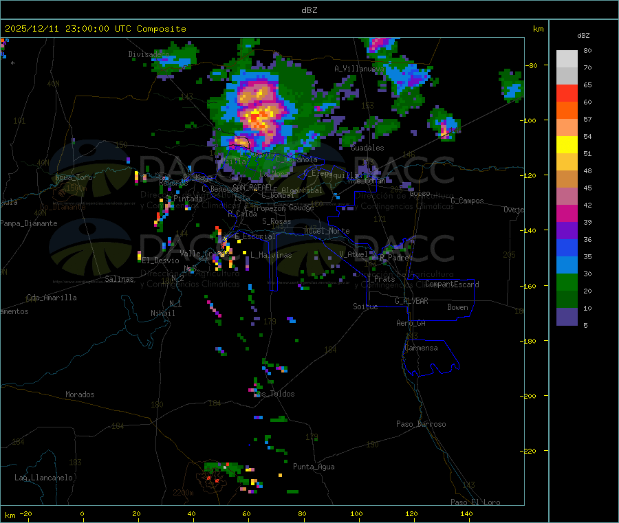Click the Morados label
Viewport: 619px width, 523px height.
tap(80, 394)
